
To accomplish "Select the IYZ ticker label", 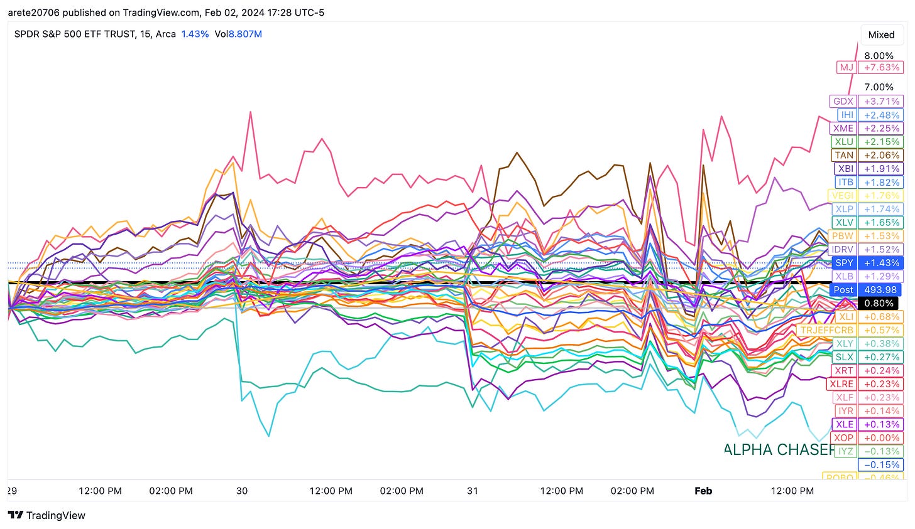I will pyautogui.click(x=846, y=451).
